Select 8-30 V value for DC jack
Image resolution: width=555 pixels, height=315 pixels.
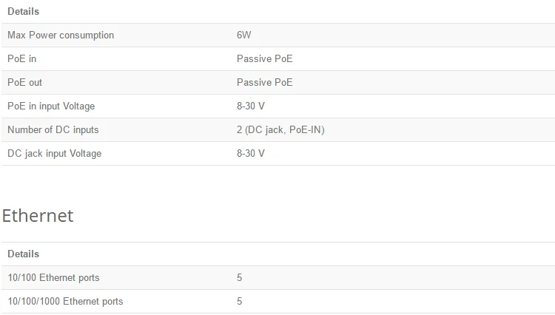point(251,154)
